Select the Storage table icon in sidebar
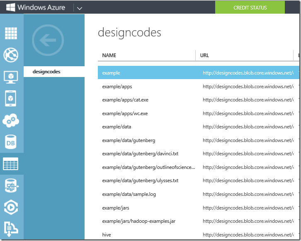301x241 pixels. coord(11,164)
